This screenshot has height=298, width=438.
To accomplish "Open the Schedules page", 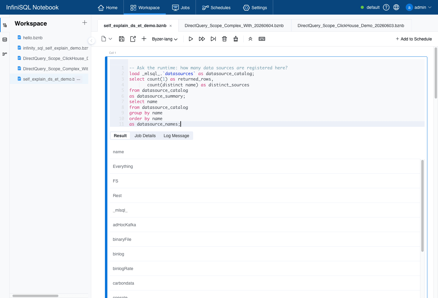I will pyautogui.click(x=216, y=8).
